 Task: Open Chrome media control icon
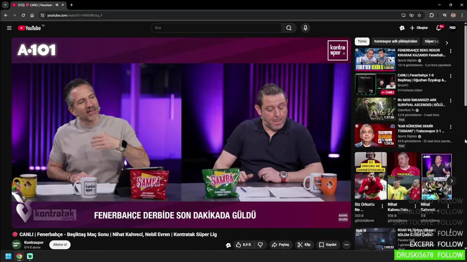[x=444, y=15]
